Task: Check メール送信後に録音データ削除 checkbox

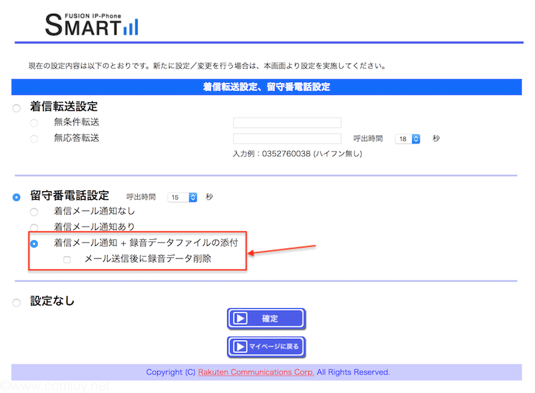Action: pyautogui.click(x=67, y=259)
